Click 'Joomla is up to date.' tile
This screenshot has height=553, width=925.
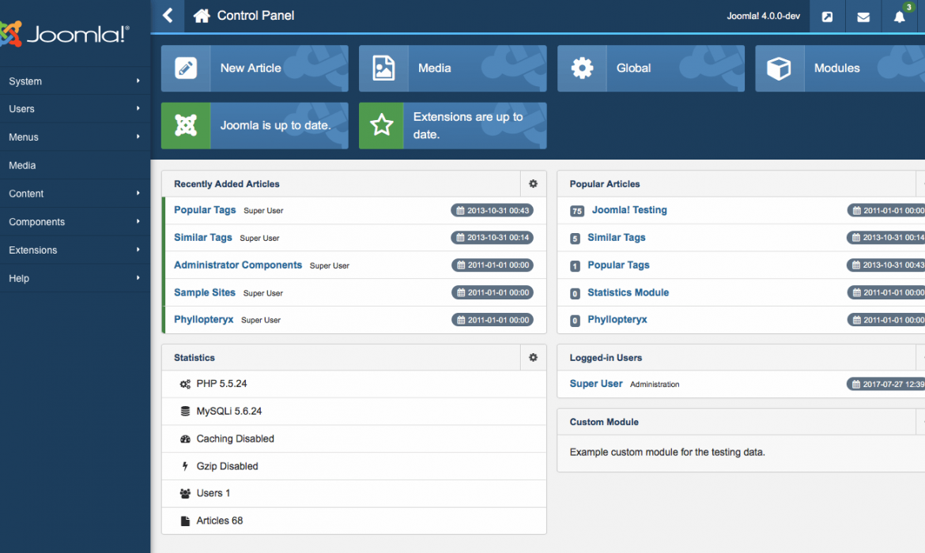(x=255, y=126)
